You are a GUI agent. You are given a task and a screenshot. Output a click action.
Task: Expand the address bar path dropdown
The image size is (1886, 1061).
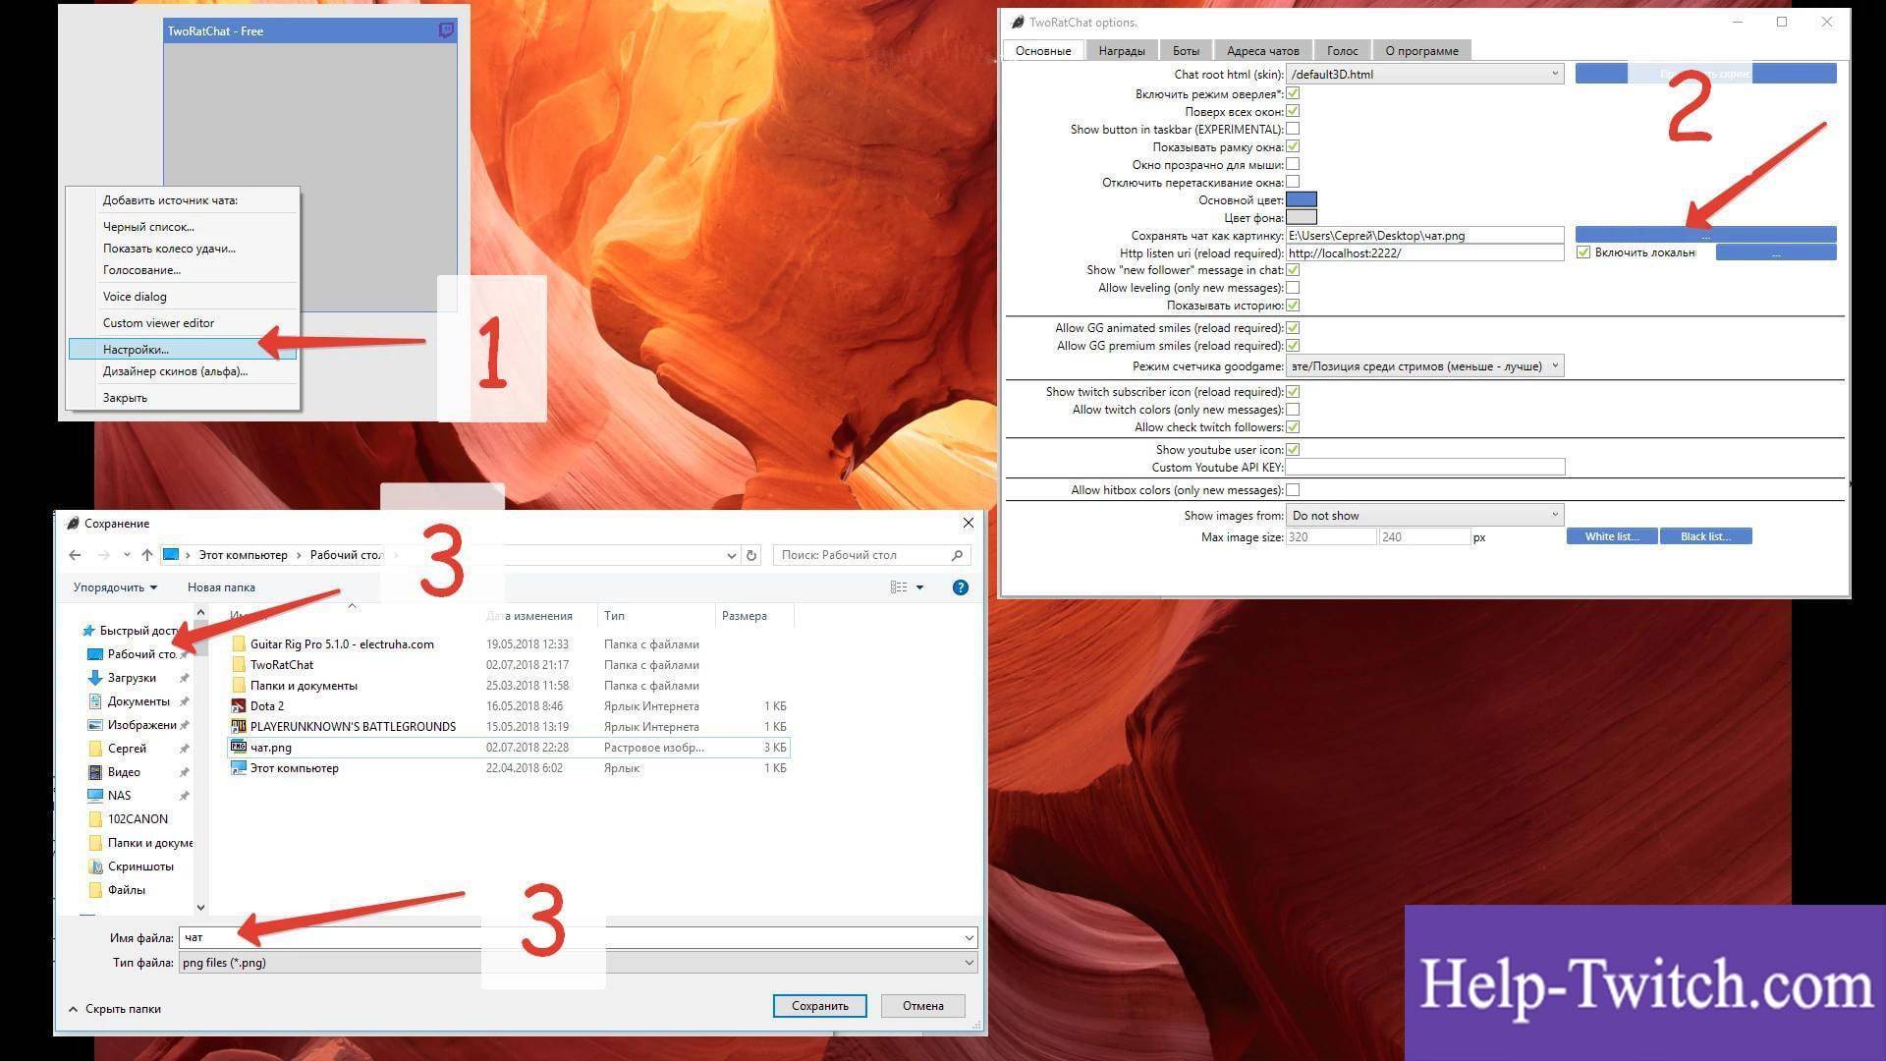tap(732, 555)
